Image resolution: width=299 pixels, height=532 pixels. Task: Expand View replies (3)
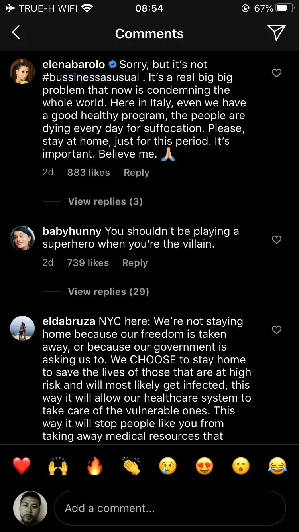(105, 201)
